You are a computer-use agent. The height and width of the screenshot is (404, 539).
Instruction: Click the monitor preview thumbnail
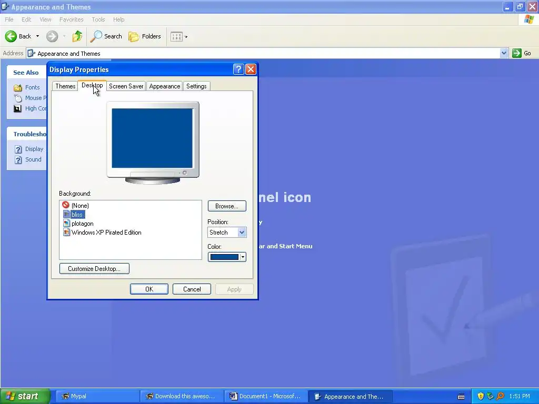tap(153, 143)
